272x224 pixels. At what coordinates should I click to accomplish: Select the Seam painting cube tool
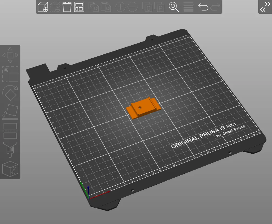tap(10, 169)
